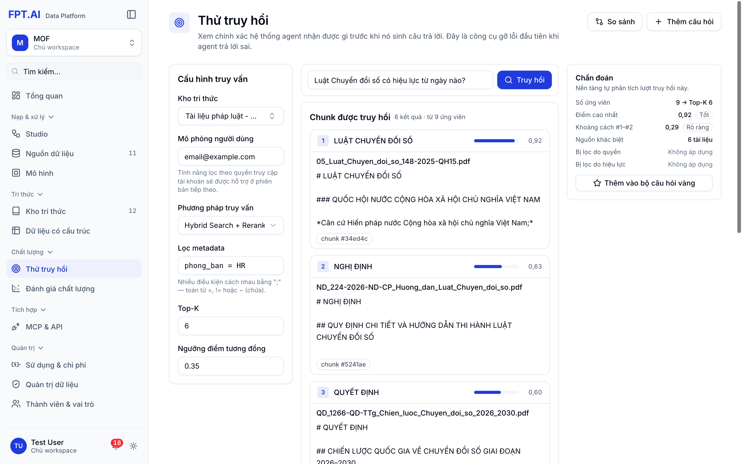Open the MCP & API plug icon
The height and width of the screenshot is (464, 742).
click(x=16, y=327)
